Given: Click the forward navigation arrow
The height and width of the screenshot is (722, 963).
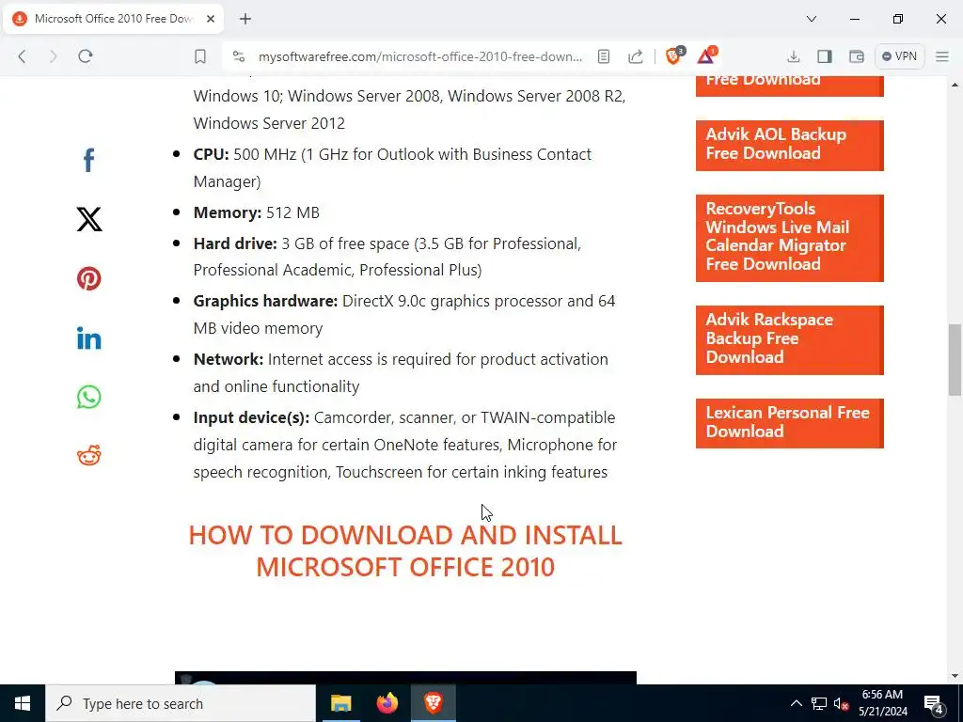Looking at the screenshot, I should point(53,56).
